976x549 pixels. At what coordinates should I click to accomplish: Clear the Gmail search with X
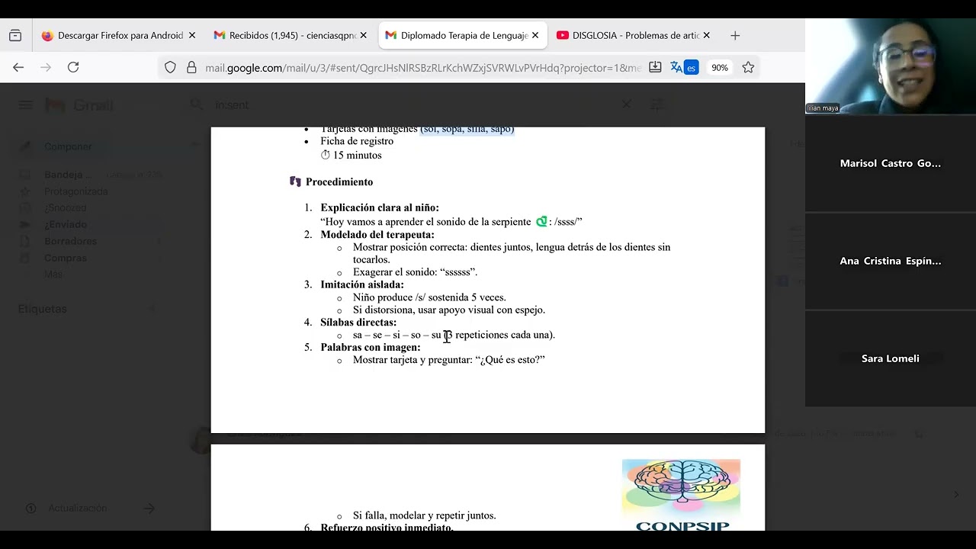tap(626, 104)
